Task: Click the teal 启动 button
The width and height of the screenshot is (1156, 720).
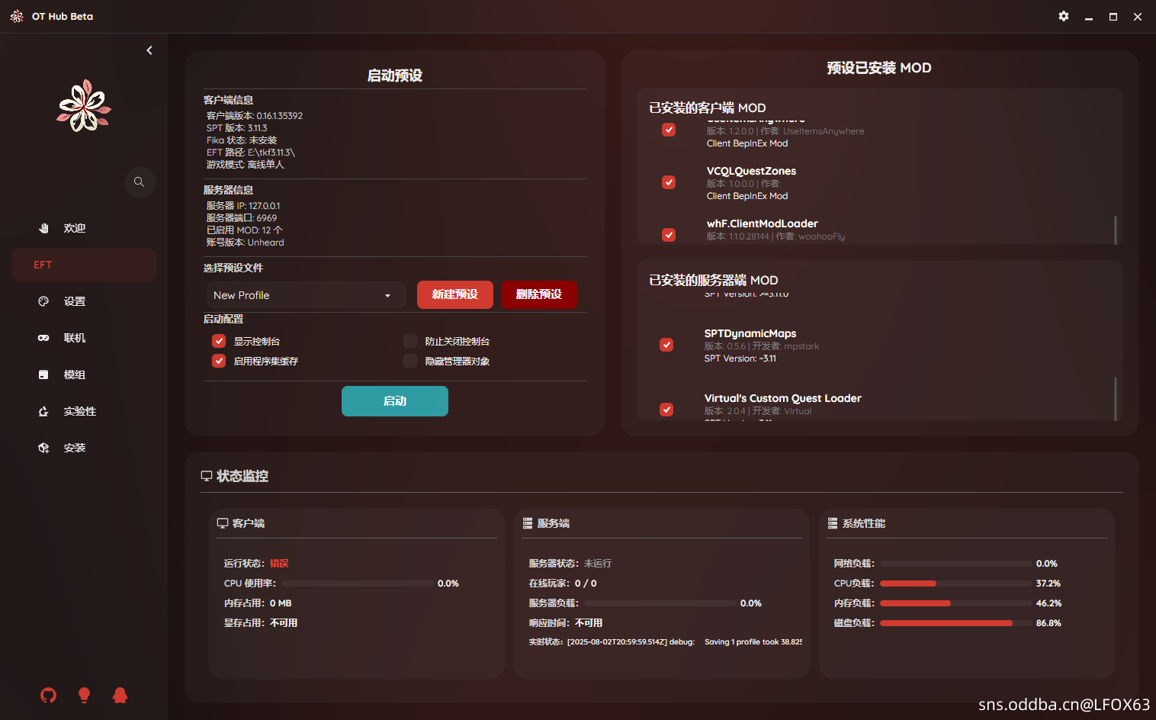Action: (x=395, y=401)
